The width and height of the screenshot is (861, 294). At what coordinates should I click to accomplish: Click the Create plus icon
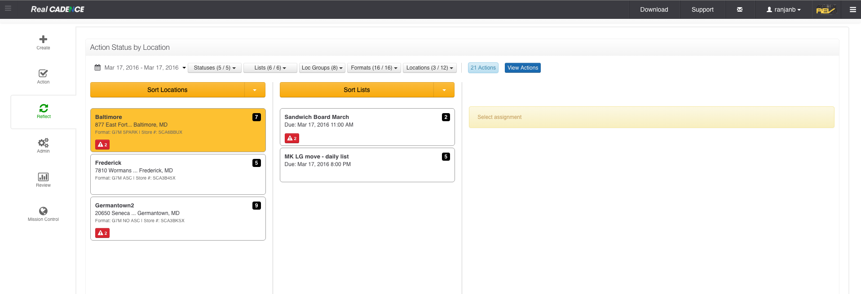(43, 39)
